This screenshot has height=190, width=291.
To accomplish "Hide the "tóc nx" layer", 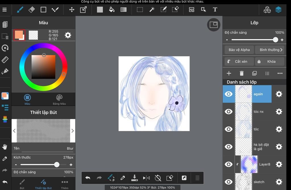I will pos(229,112).
